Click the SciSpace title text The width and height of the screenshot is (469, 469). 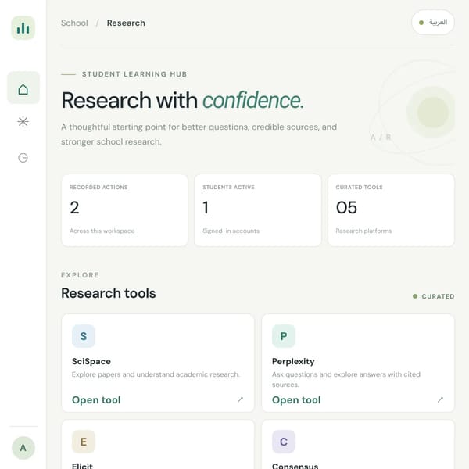91,361
